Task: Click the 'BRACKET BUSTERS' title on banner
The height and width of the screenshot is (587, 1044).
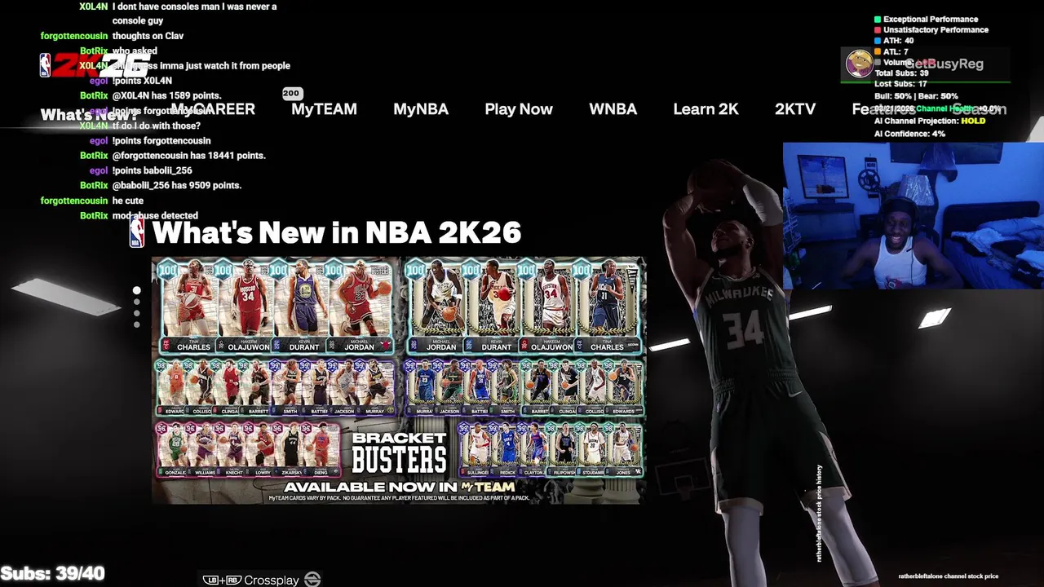Action: pos(399,453)
